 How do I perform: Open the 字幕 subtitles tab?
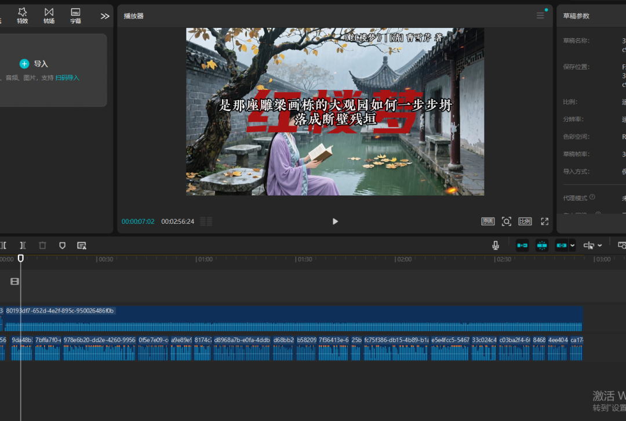click(x=75, y=16)
